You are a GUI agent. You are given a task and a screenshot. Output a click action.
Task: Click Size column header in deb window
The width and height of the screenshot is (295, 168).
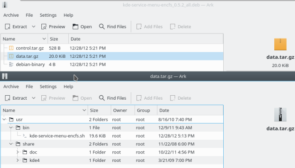click(x=58, y=39)
